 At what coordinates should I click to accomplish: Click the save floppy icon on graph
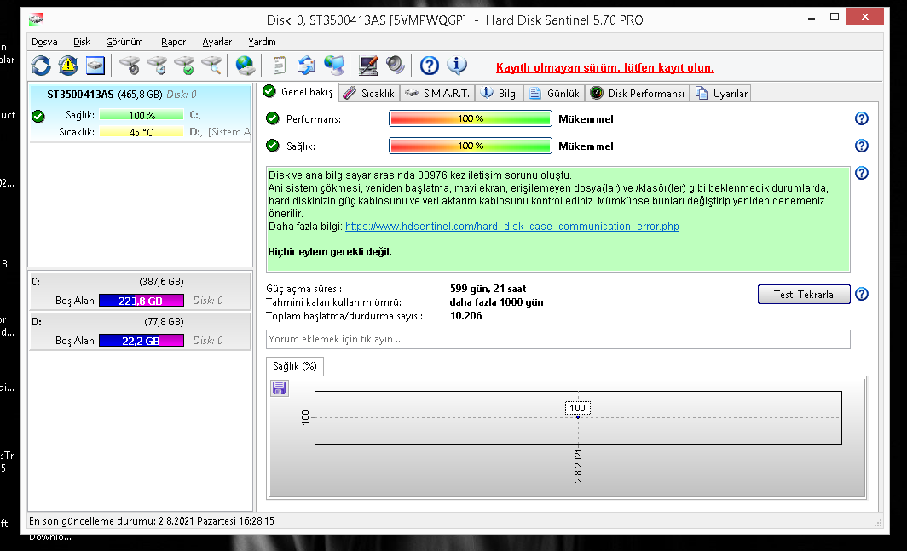tap(280, 388)
